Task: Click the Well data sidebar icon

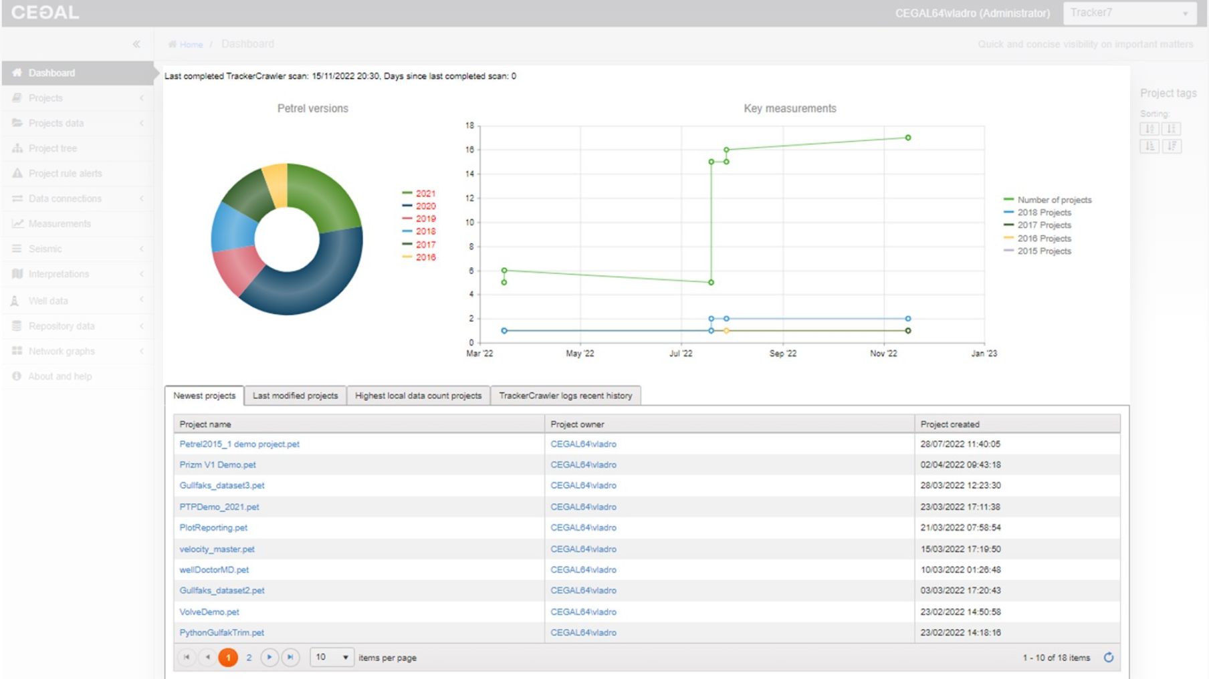Action: click(15, 301)
